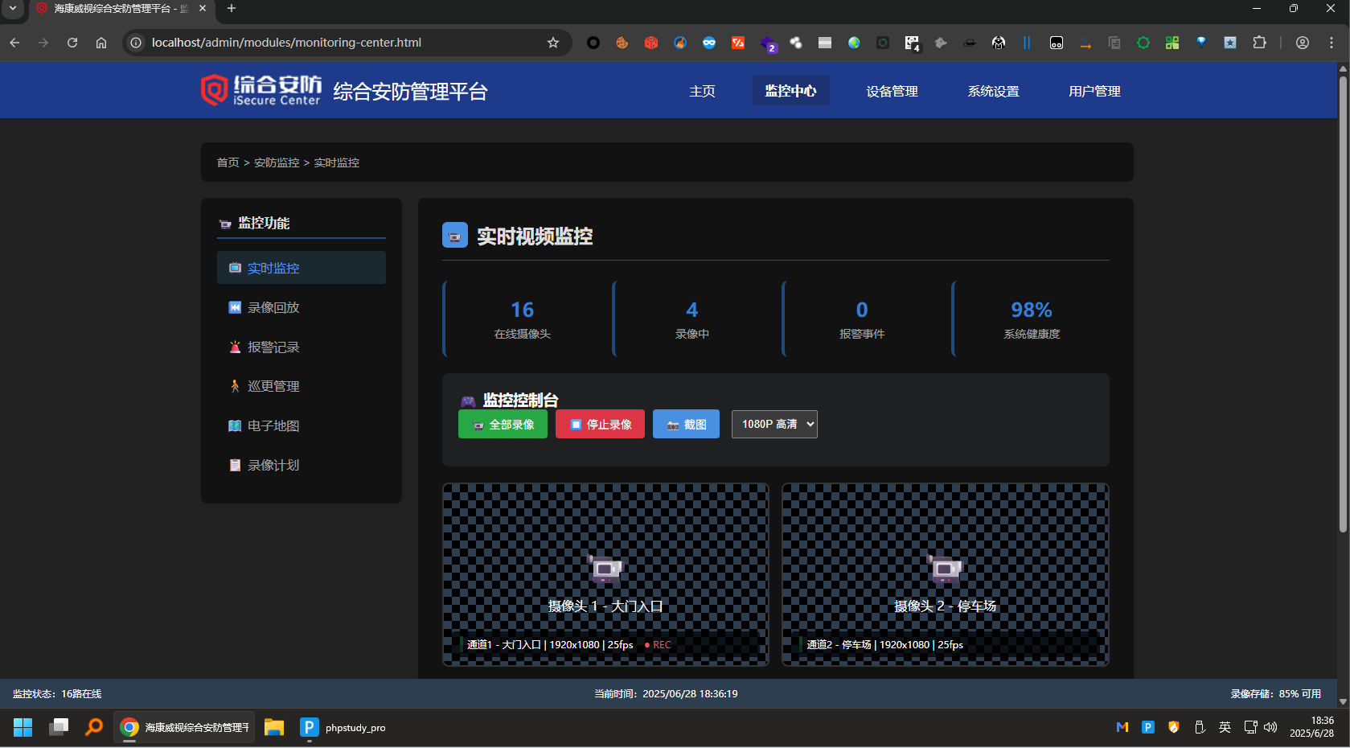Open the Chrome extensions puzzle icon
Viewport: 1350px width, 748px height.
[1259, 43]
